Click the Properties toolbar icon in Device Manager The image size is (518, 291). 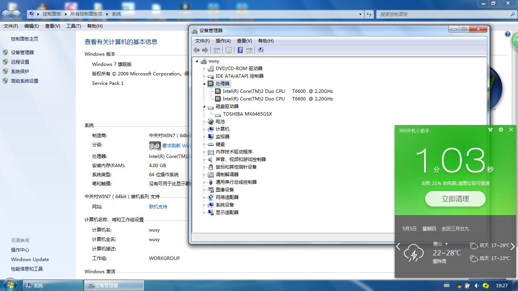pyautogui.click(x=228, y=50)
